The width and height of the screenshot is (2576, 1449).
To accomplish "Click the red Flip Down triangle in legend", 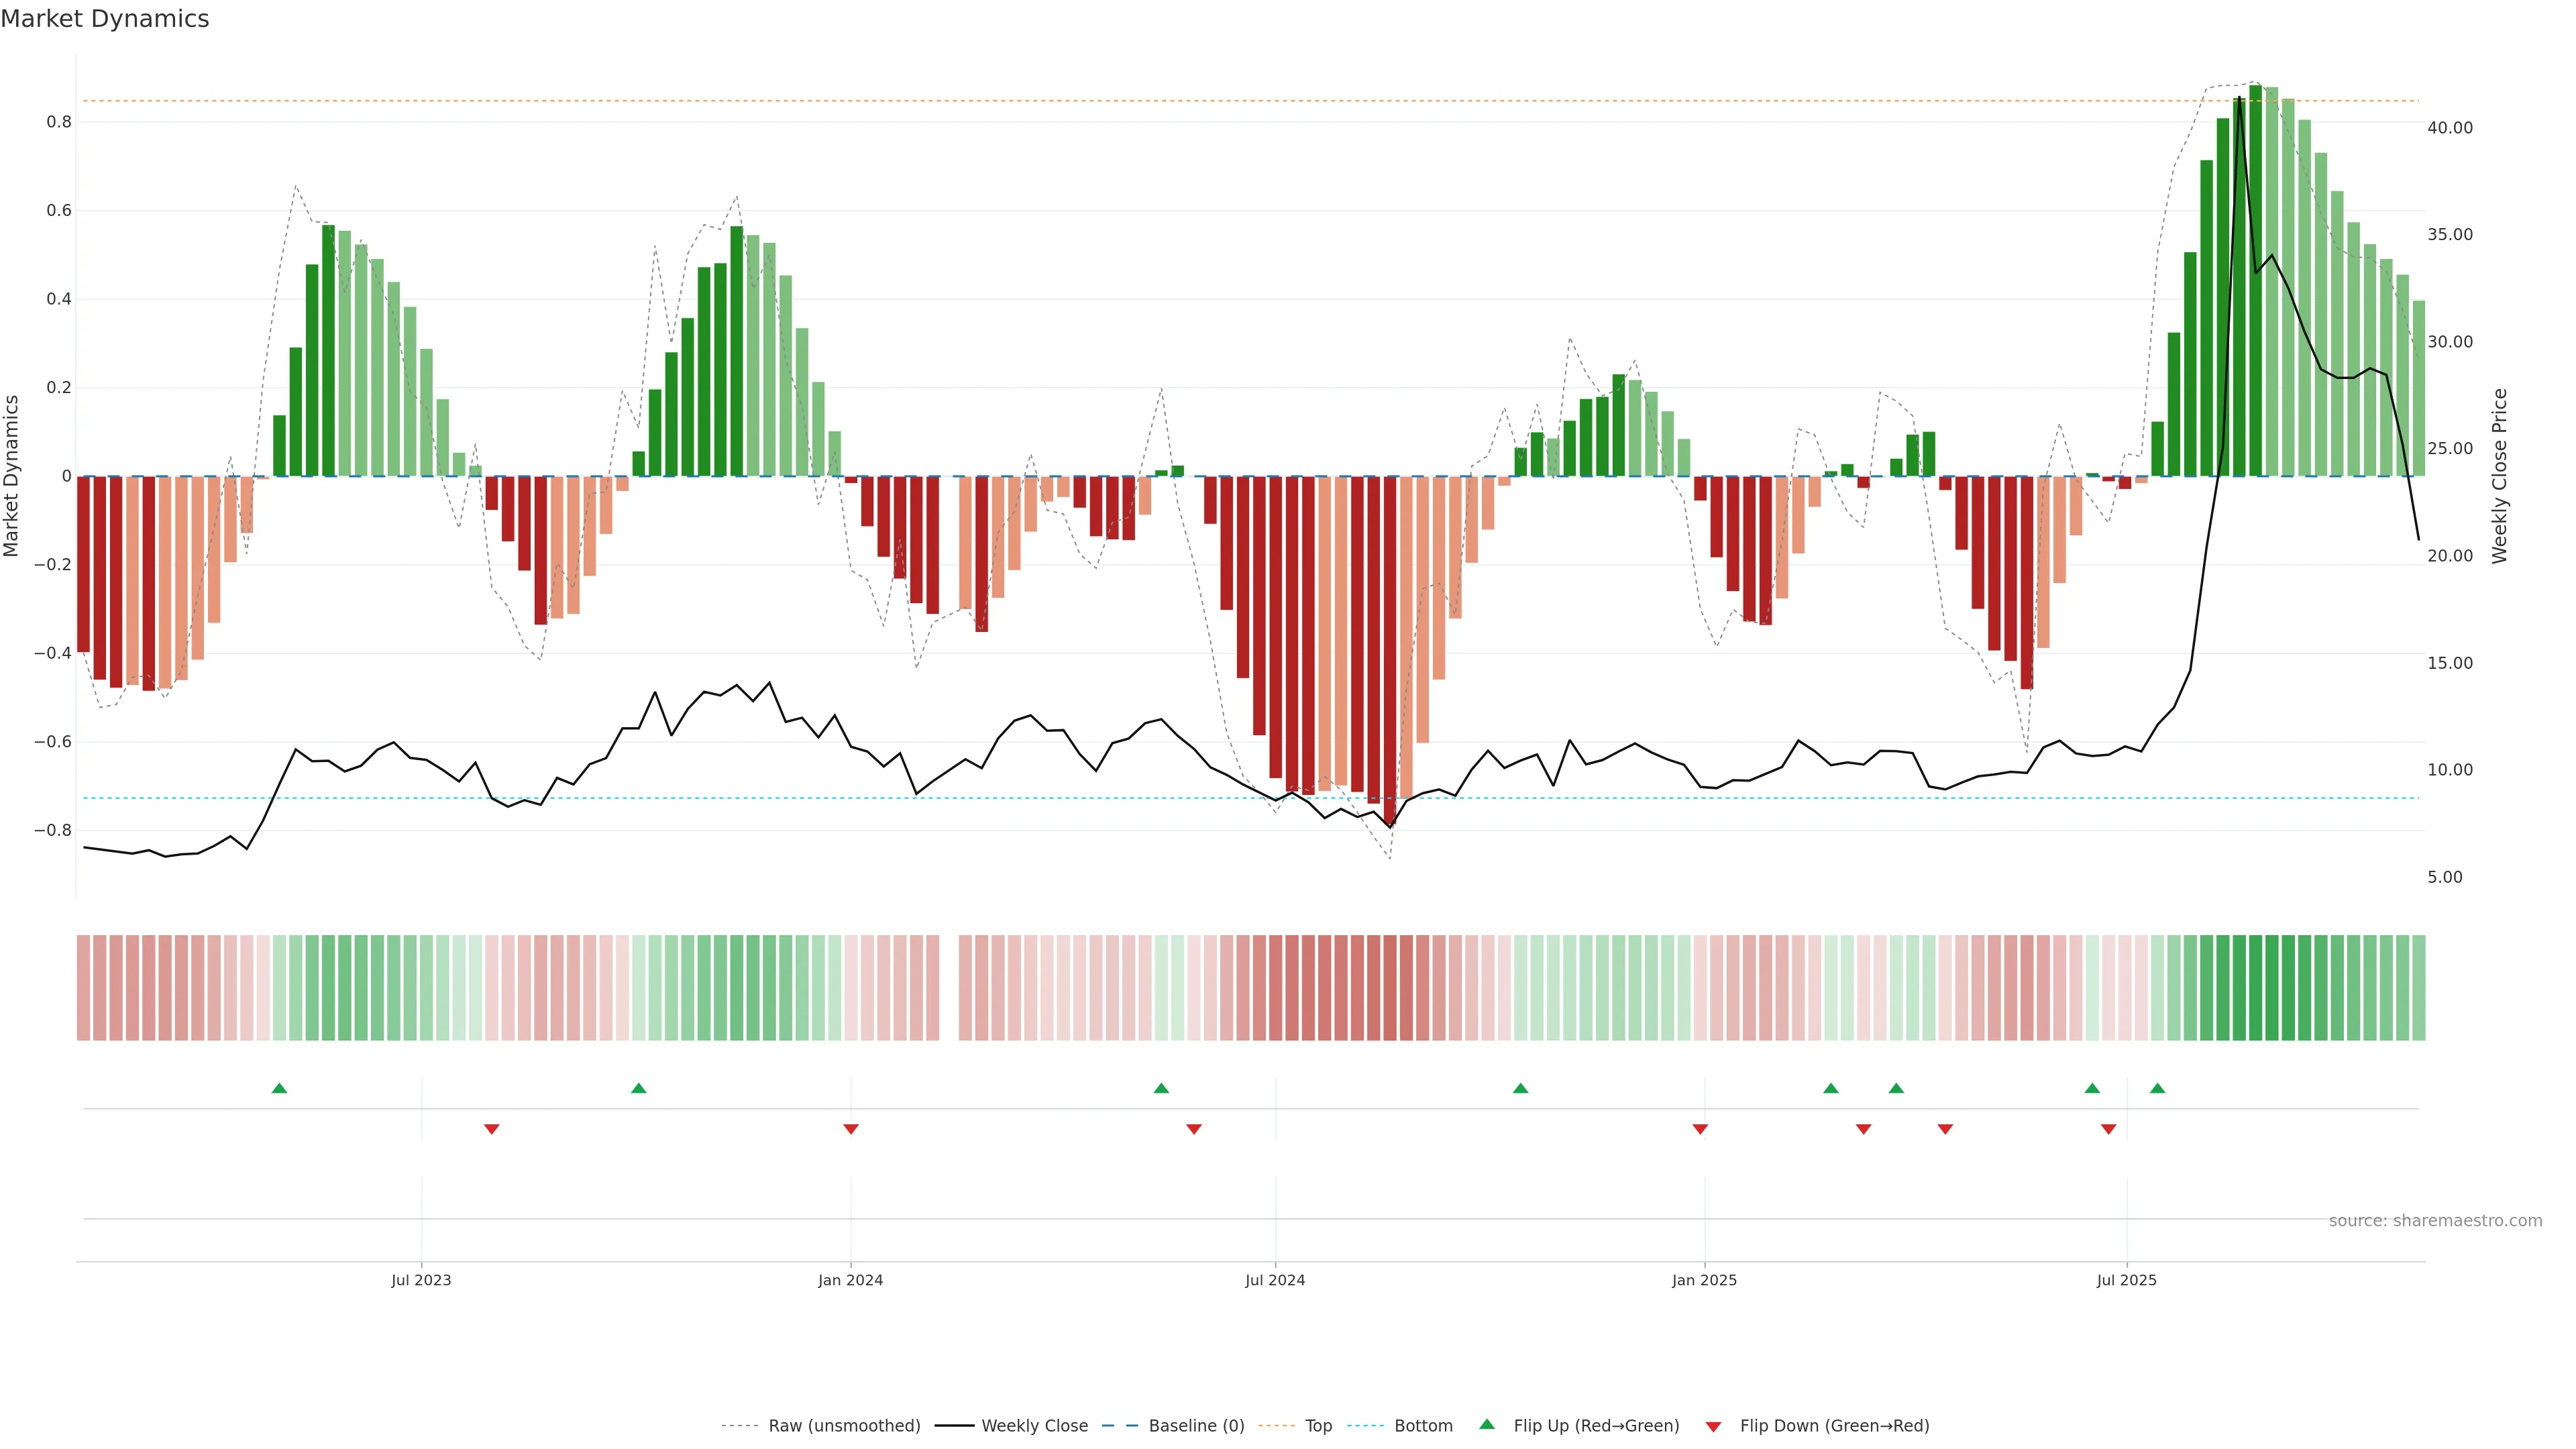I will pos(1713,1427).
